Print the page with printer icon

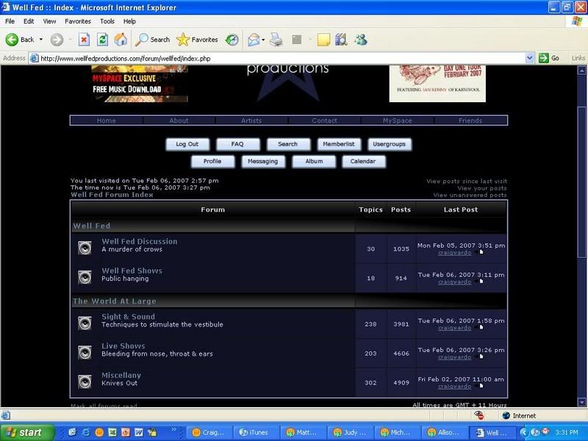pos(276,40)
